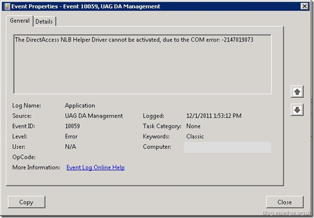The image size is (314, 218).
Task: Click the event description text box
Action: (x=142, y=64)
